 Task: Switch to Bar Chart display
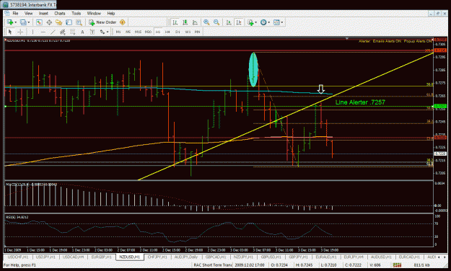pyautogui.click(x=175, y=22)
